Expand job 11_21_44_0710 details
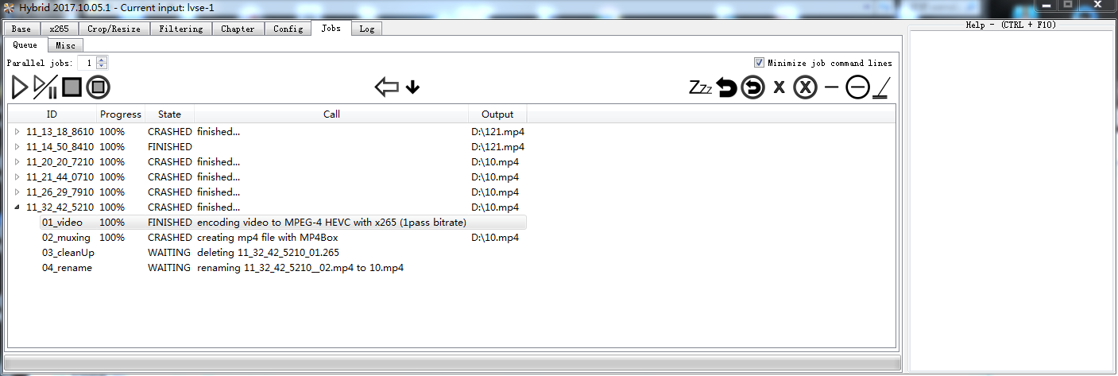The height and width of the screenshot is (376, 1118). pyautogui.click(x=17, y=177)
